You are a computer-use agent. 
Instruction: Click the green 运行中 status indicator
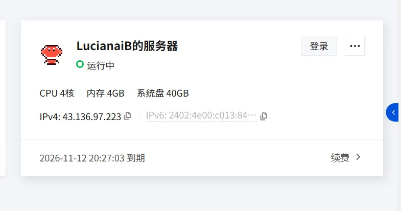(80, 64)
